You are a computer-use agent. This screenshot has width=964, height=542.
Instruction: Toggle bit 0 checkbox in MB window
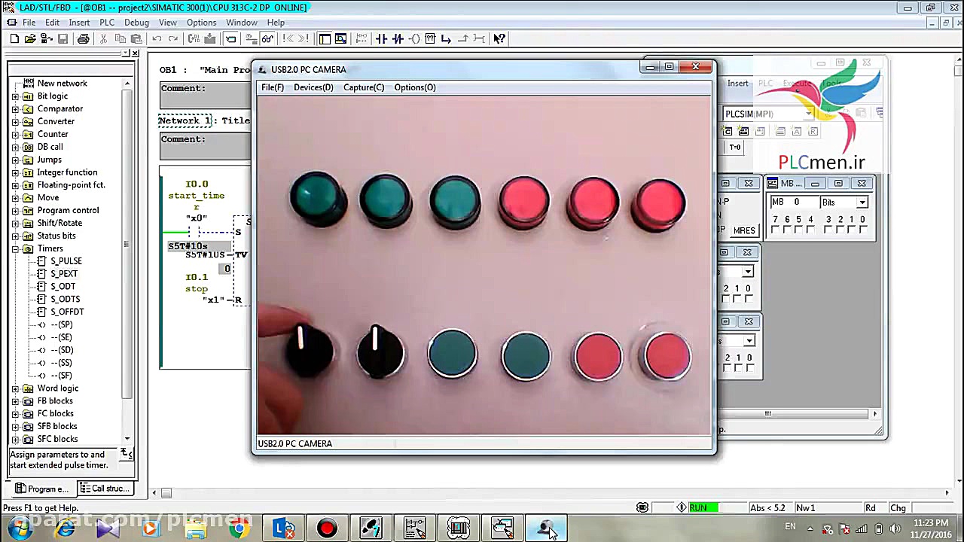point(863,230)
